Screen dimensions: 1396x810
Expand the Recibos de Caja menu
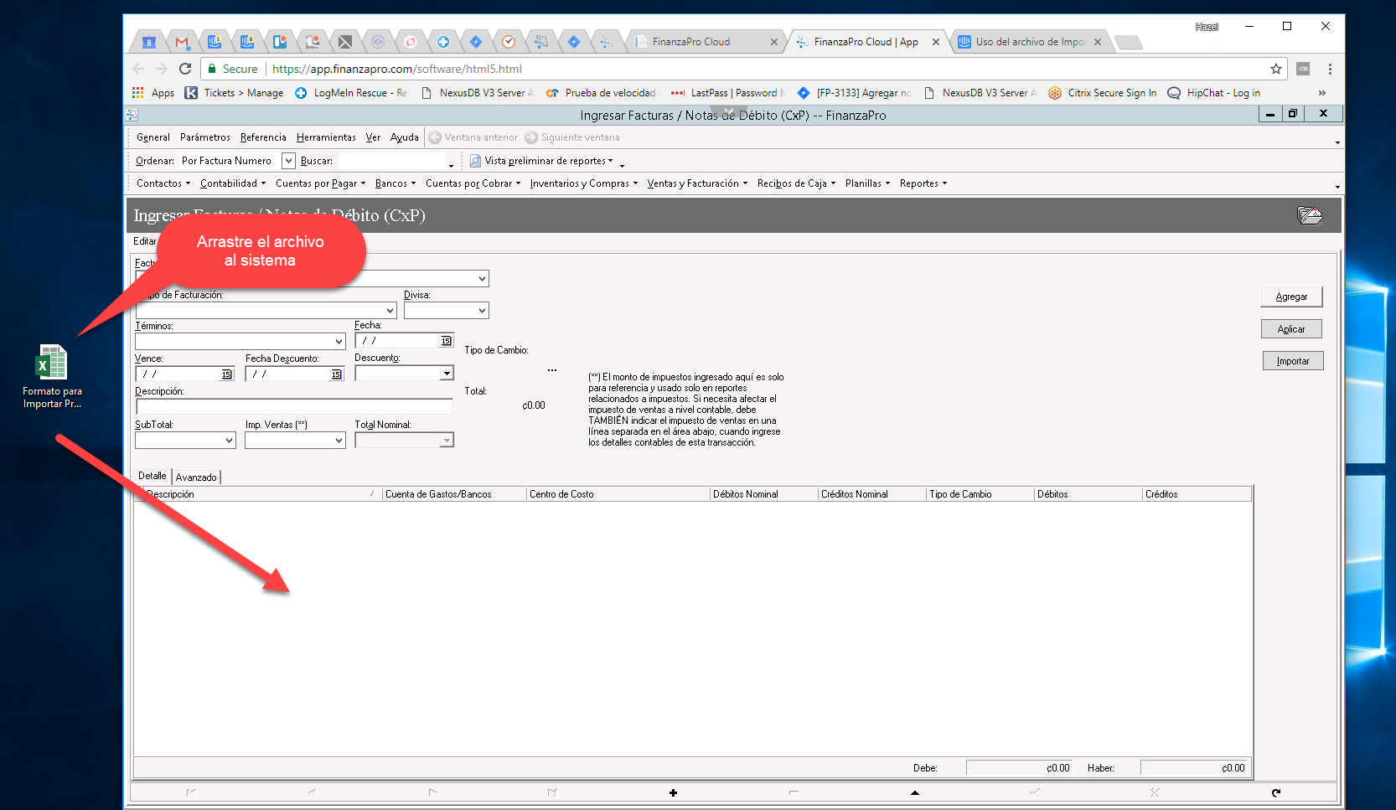(x=796, y=183)
